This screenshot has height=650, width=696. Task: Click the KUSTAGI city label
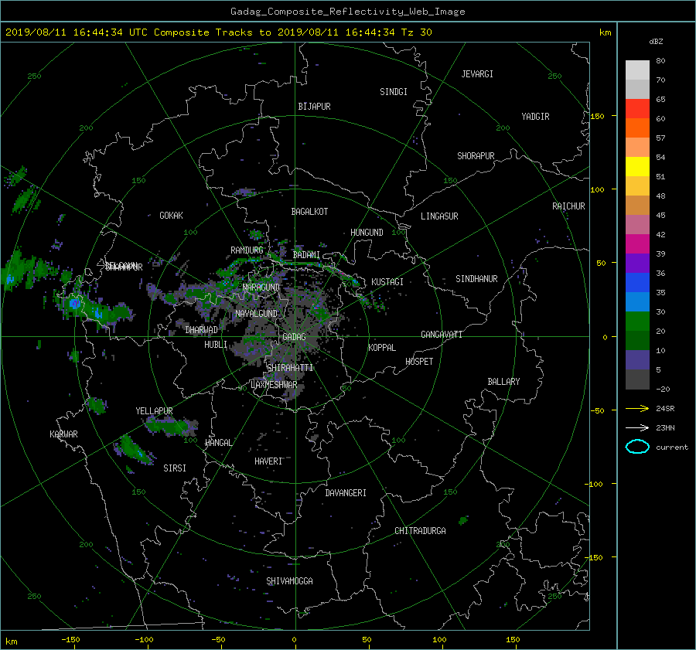tap(387, 282)
